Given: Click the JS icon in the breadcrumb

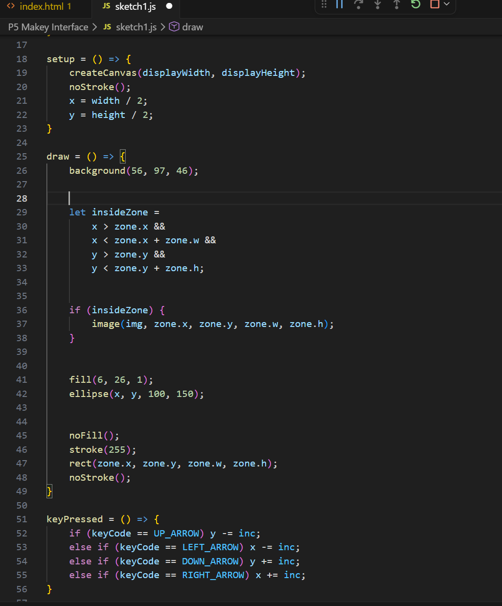Looking at the screenshot, I should pyautogui.click(x=107, y=27).
